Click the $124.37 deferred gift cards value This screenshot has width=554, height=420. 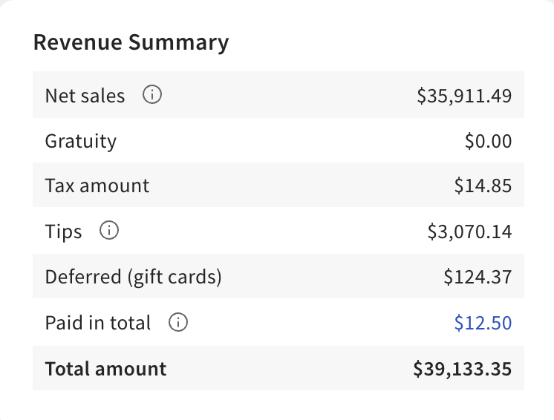pos(478,278)
